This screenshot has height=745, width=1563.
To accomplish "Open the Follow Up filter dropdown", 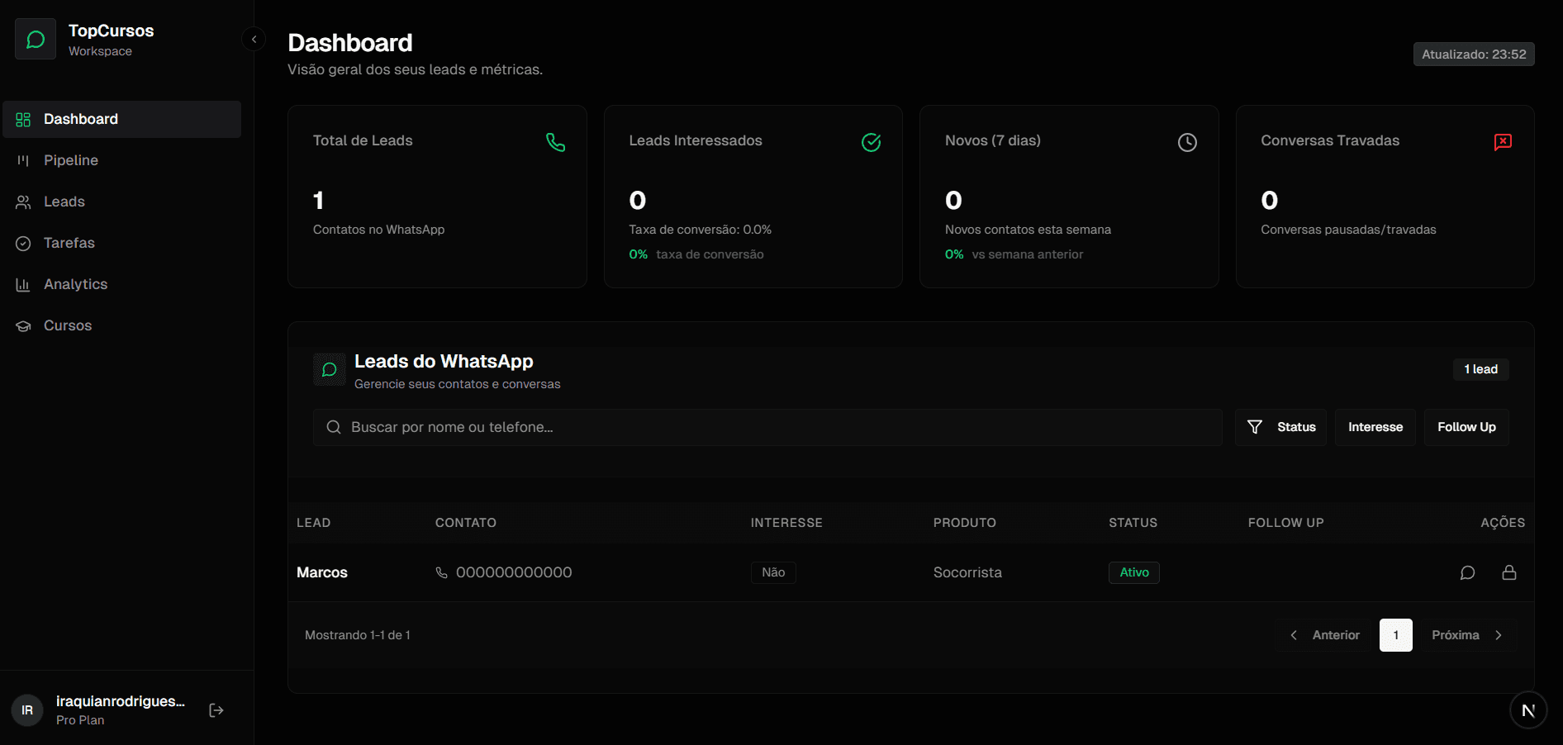I will (x=1466, y=427).
